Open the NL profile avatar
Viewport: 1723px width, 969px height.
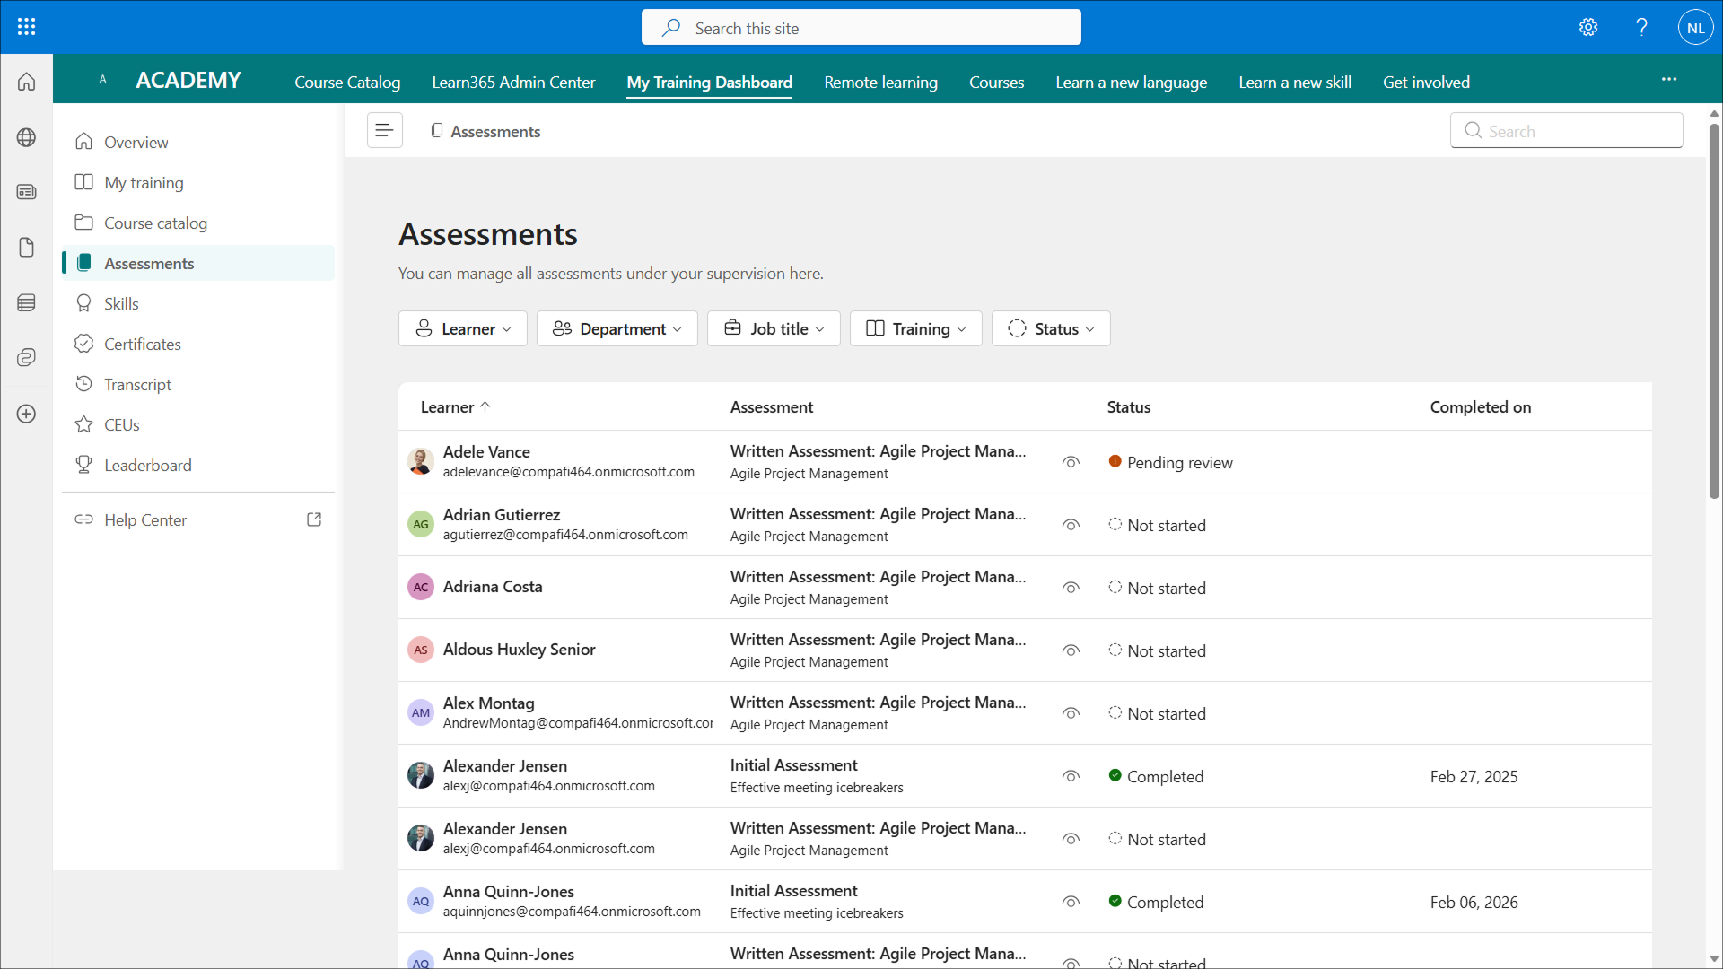(1695, 27)
